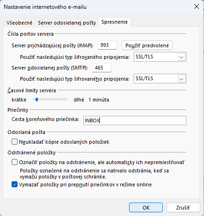Uncheck Vymazať položky pri prepnutí priečinkov checkbox

[14, 184]
